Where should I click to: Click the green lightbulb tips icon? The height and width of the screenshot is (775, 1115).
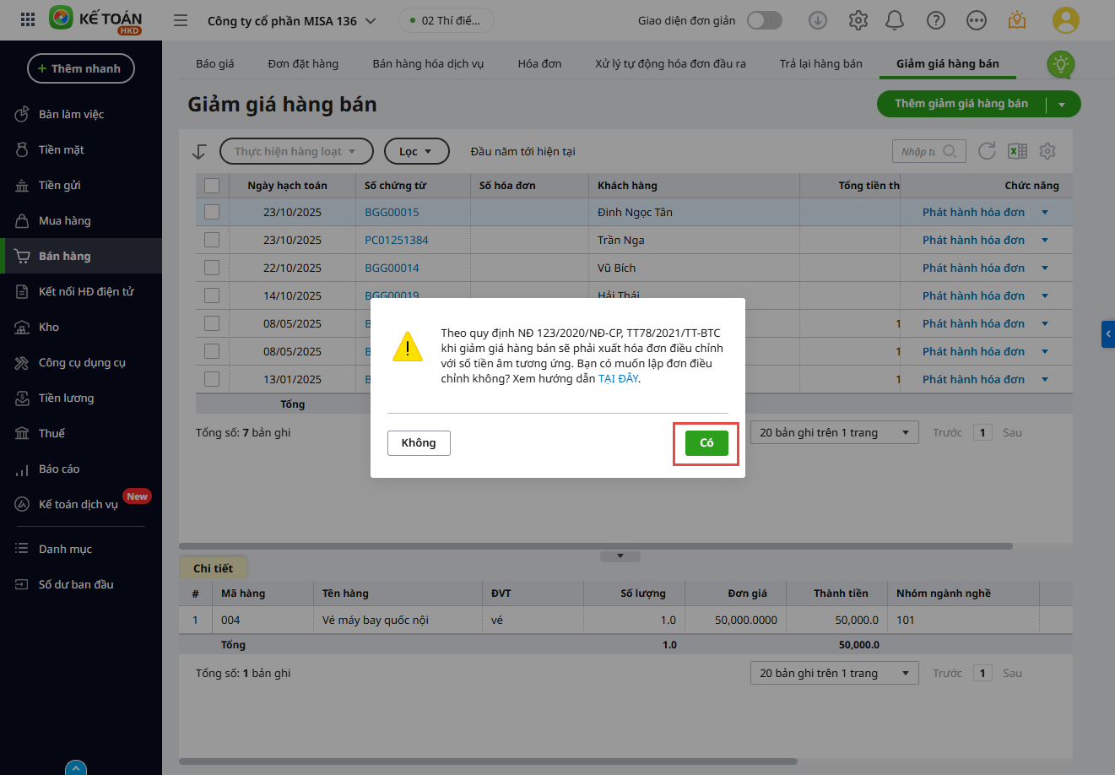(x=1061, y=64)
